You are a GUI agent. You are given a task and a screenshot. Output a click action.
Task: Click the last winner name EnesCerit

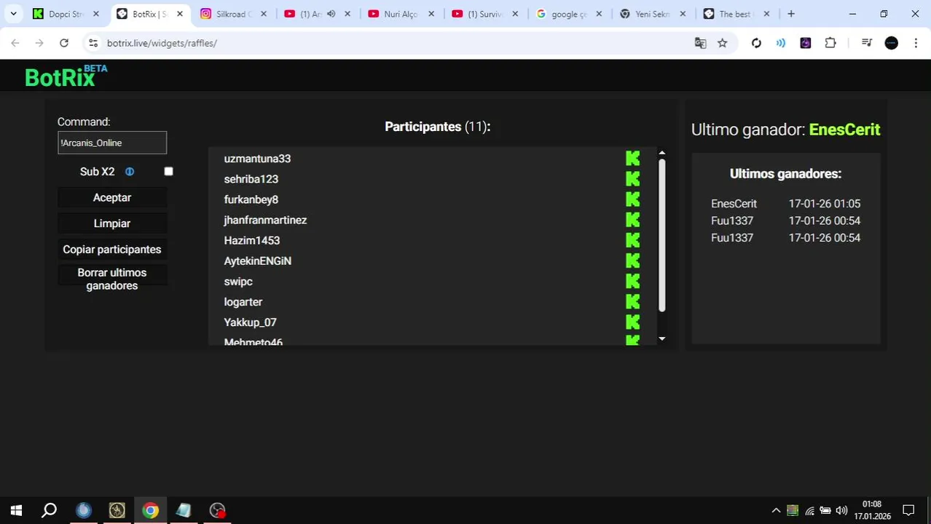(844, 130)
